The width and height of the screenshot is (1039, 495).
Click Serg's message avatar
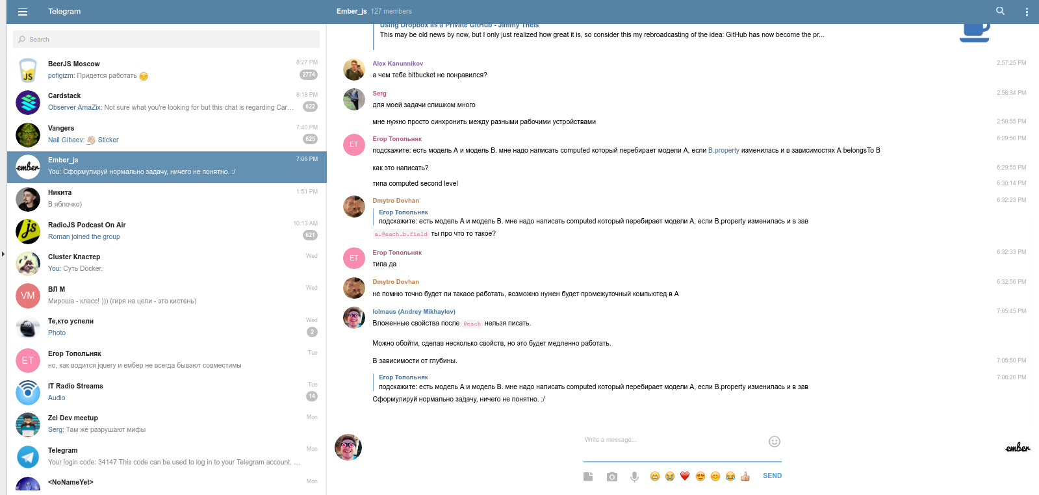tap(354, 99)
